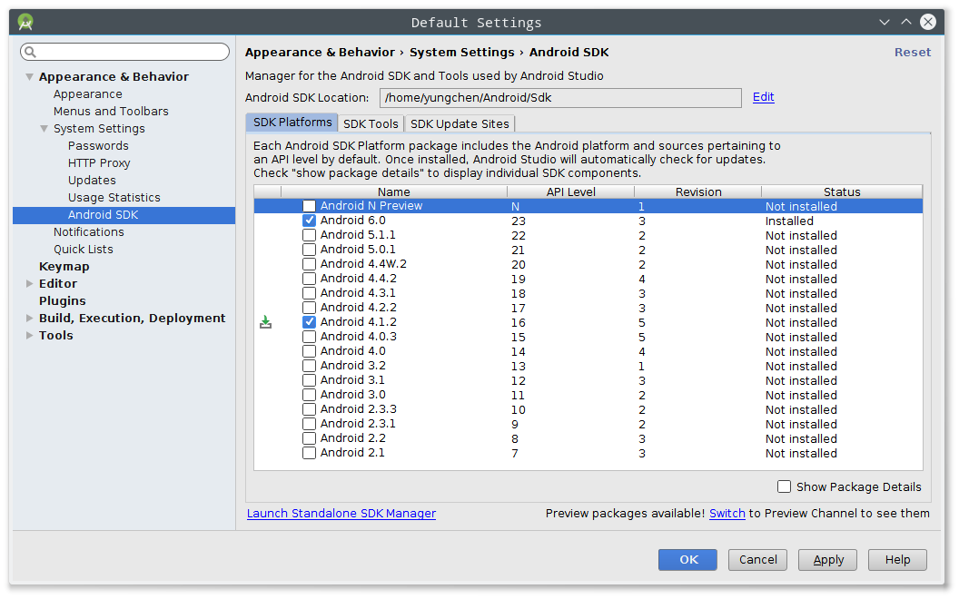Select the Android 3.1 row name
The height and width of the screenshot is (599, 959).
352,380
